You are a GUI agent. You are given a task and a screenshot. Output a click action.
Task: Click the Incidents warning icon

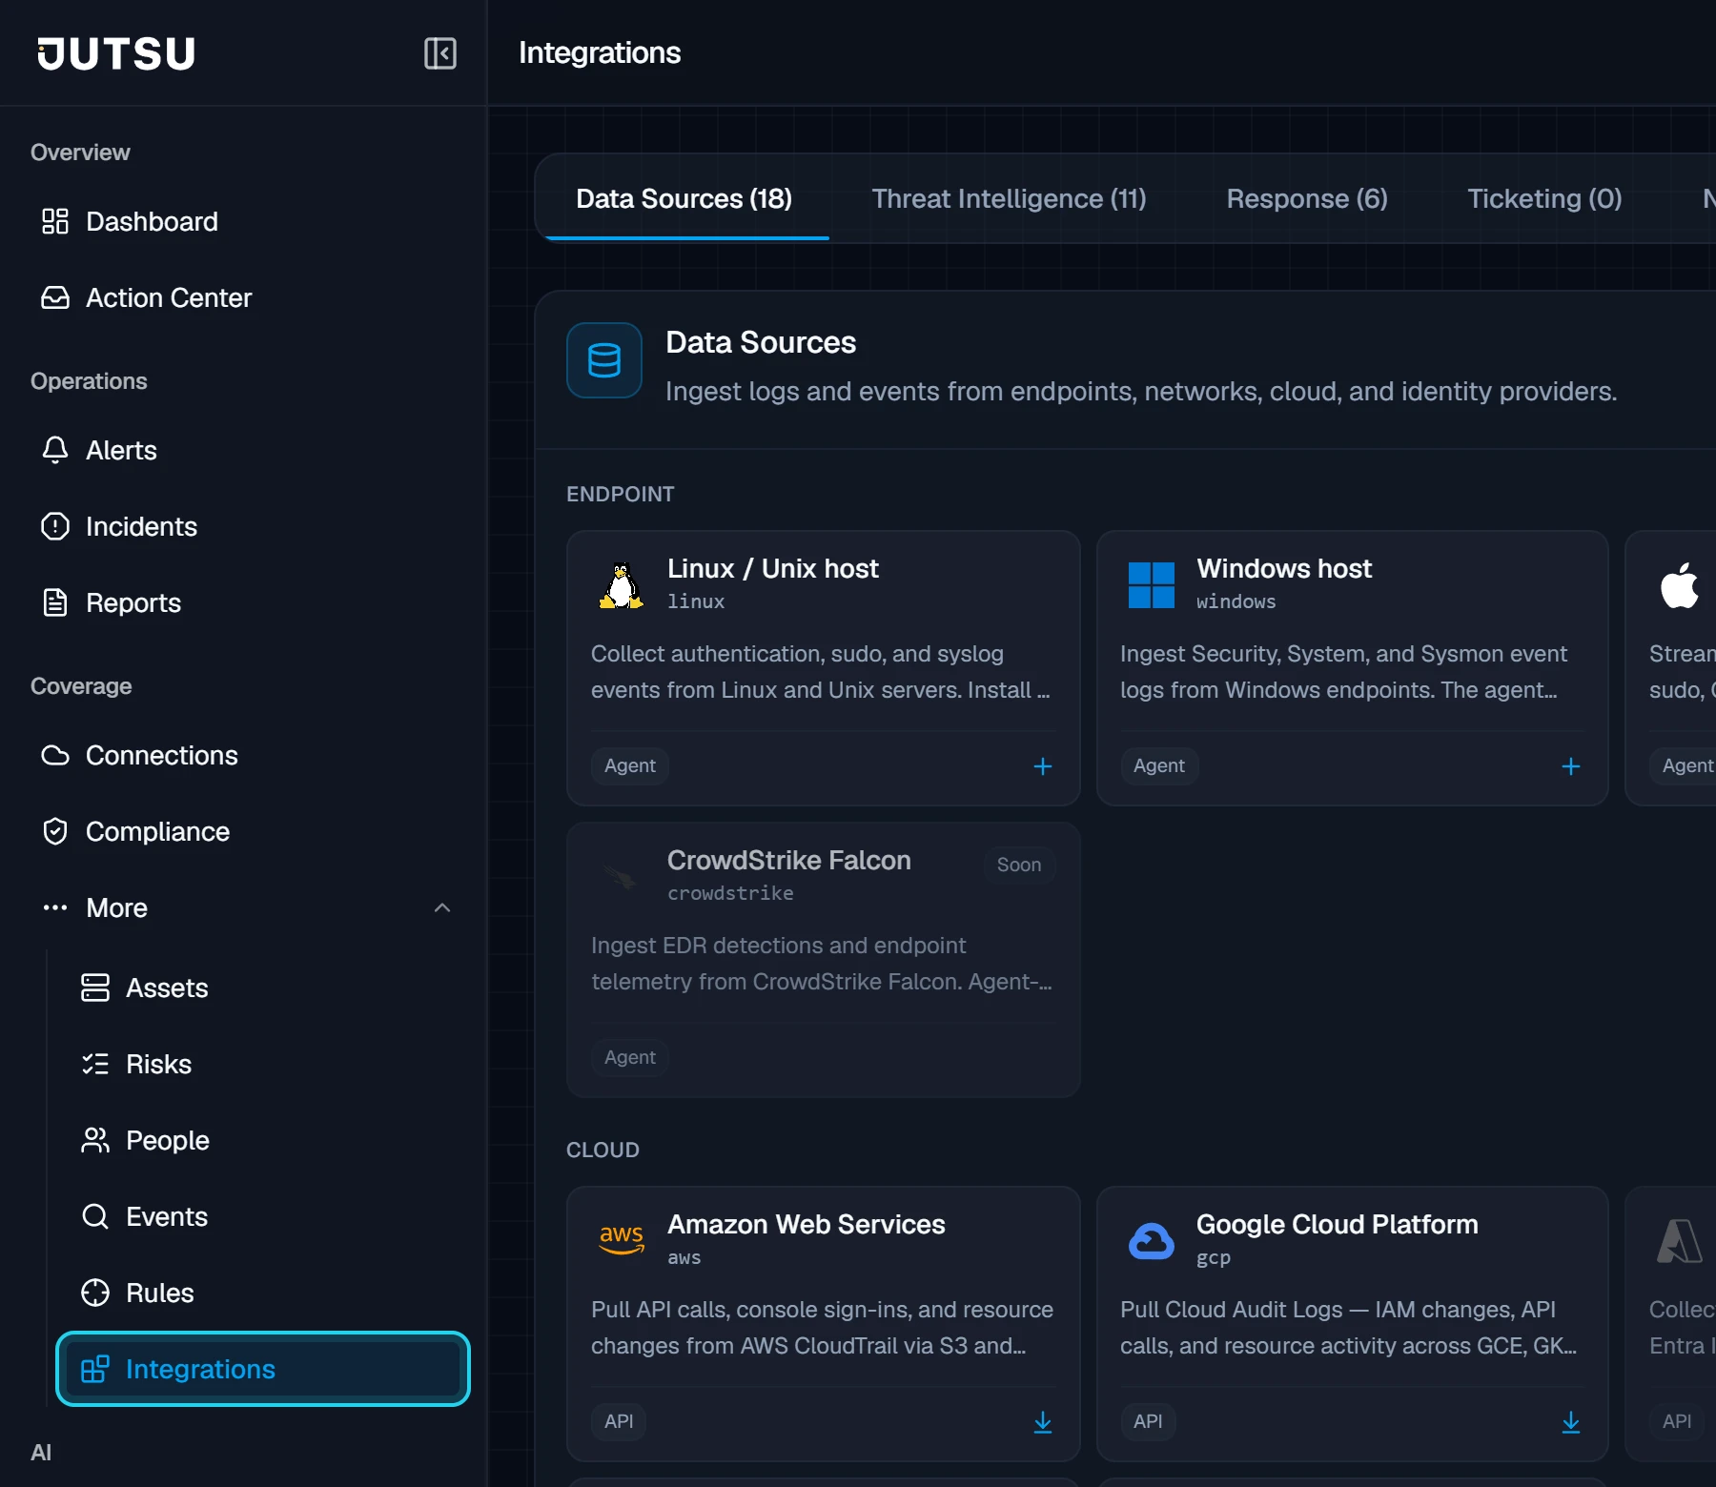pos(55,526)
